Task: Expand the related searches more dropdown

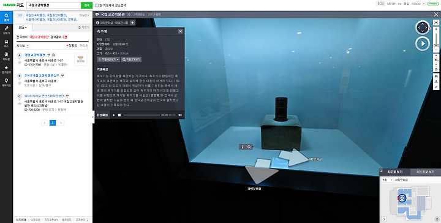Action: pyautogui.click(x=85, y=15)
